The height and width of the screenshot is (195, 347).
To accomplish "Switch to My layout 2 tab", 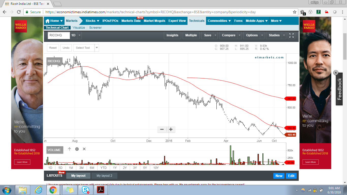I will (104, 176).
